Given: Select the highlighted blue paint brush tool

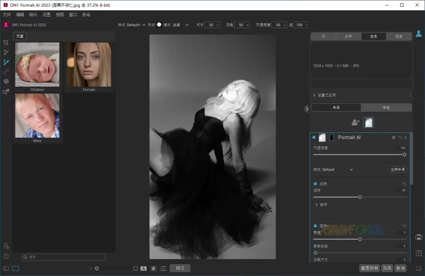Looking at the screenshot, I should click(6, 62).
